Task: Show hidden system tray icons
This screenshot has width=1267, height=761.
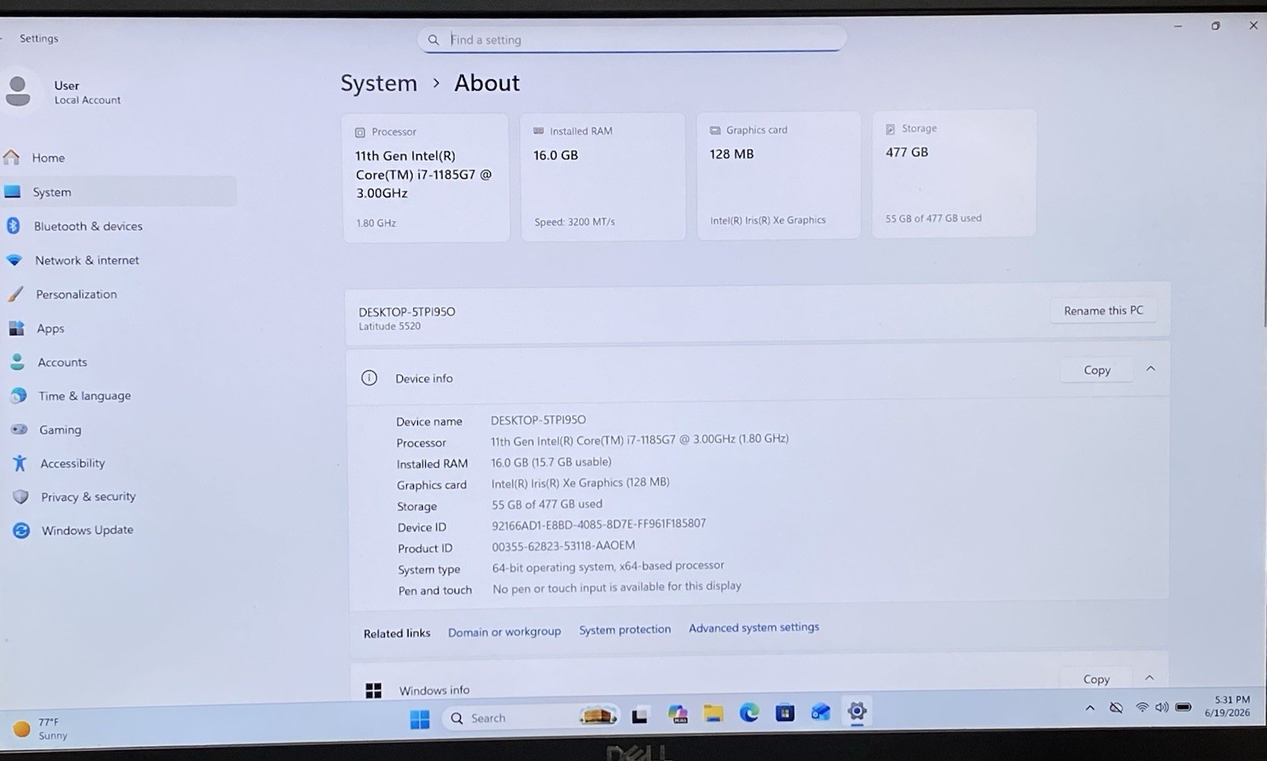Action: pyautogui.click(x=1090, y=708)
